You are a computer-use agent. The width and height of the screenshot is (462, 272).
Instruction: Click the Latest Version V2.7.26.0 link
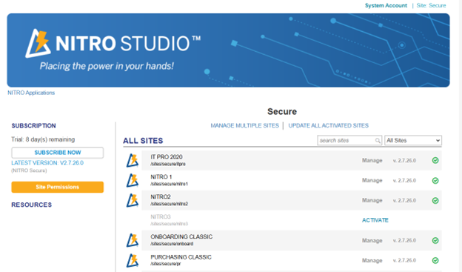tap(47, 163)
